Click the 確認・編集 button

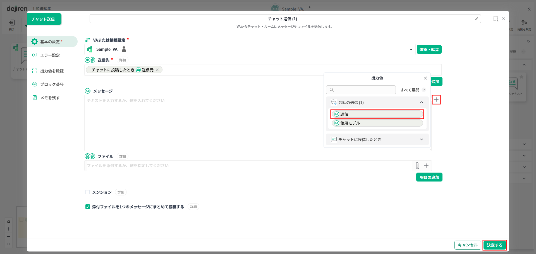click(x=429, y=50)
